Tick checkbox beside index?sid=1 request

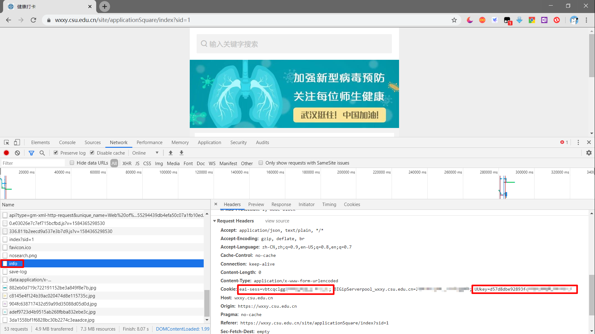[5, 240]
